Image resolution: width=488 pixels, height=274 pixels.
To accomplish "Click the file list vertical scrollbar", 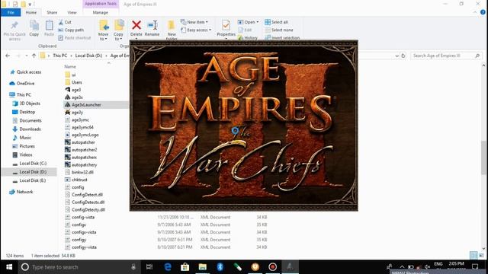I will pos(483,157).
